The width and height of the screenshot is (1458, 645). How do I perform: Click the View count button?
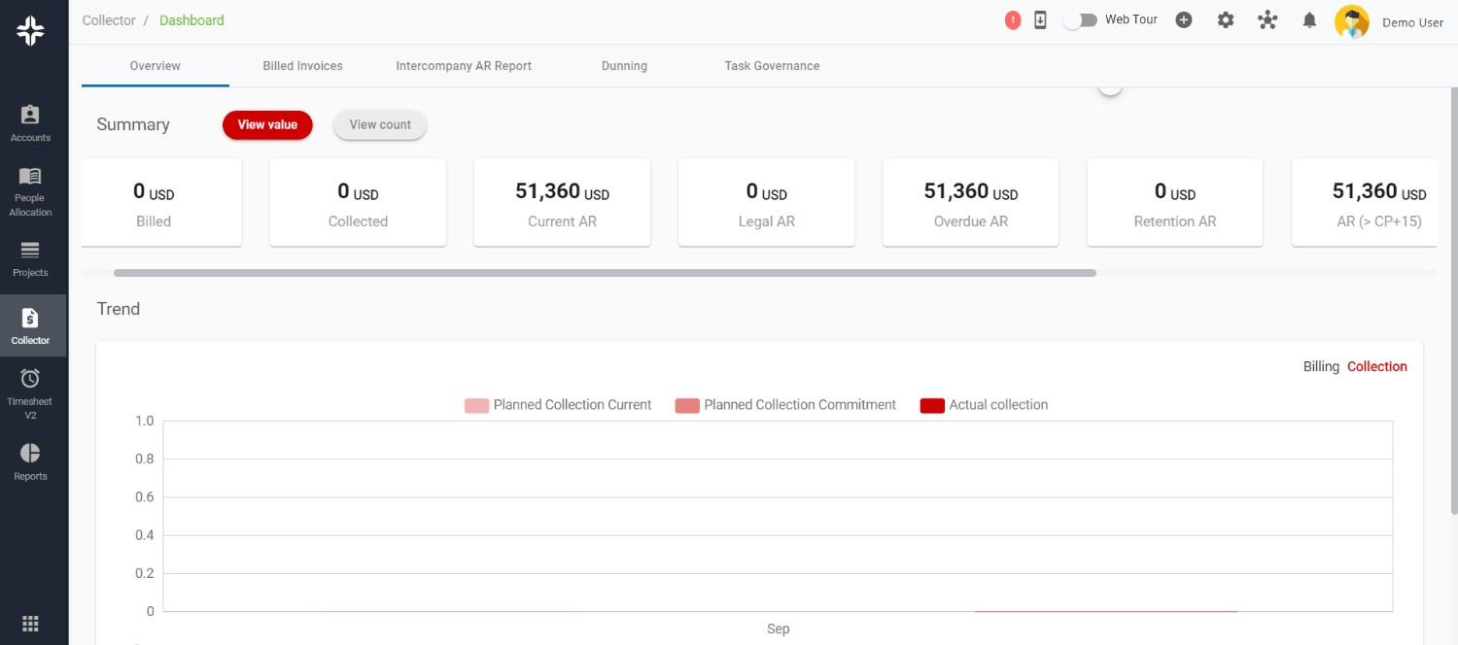(x=380, y=125)
